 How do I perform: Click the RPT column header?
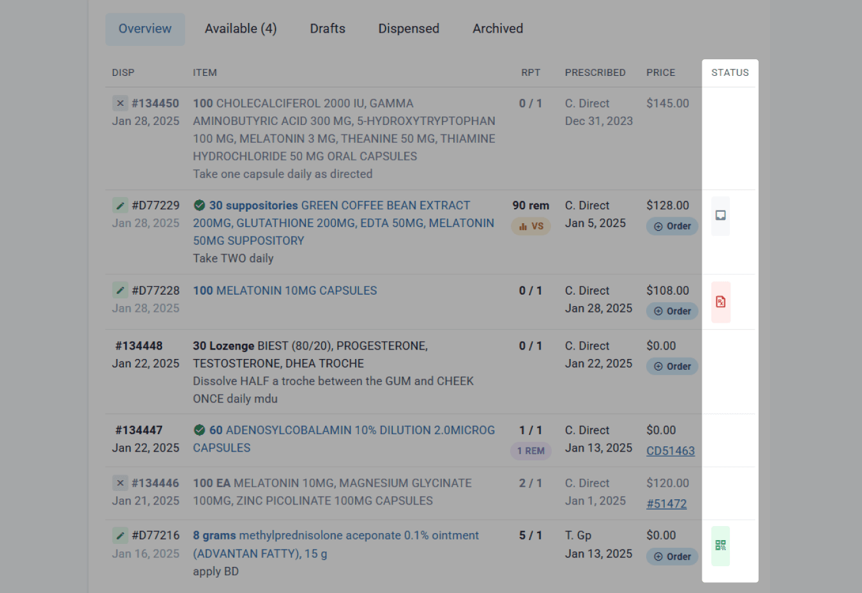click(x=531, y=73)
